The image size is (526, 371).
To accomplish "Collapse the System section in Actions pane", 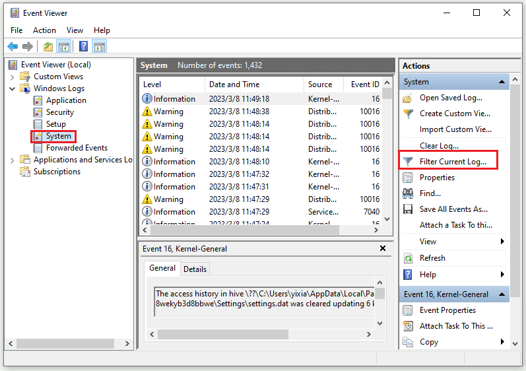I will click(502, 82).
